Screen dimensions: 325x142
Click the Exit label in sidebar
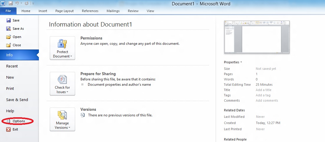[x=15, y=129]
